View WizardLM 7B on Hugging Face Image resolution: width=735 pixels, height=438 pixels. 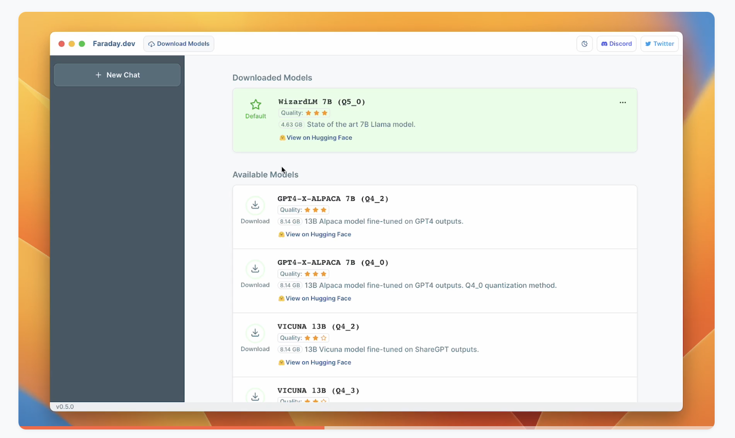click(316, 138)
